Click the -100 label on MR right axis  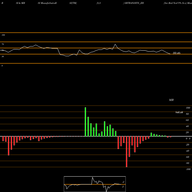pyautogui.click(x=188, y=169)
